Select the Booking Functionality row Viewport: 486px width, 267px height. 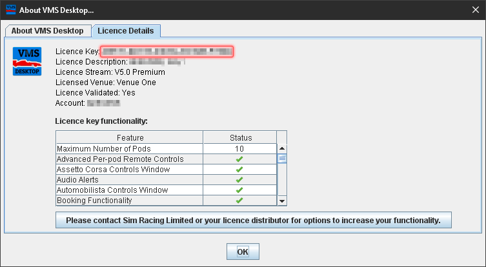click(x=167, y=201)
